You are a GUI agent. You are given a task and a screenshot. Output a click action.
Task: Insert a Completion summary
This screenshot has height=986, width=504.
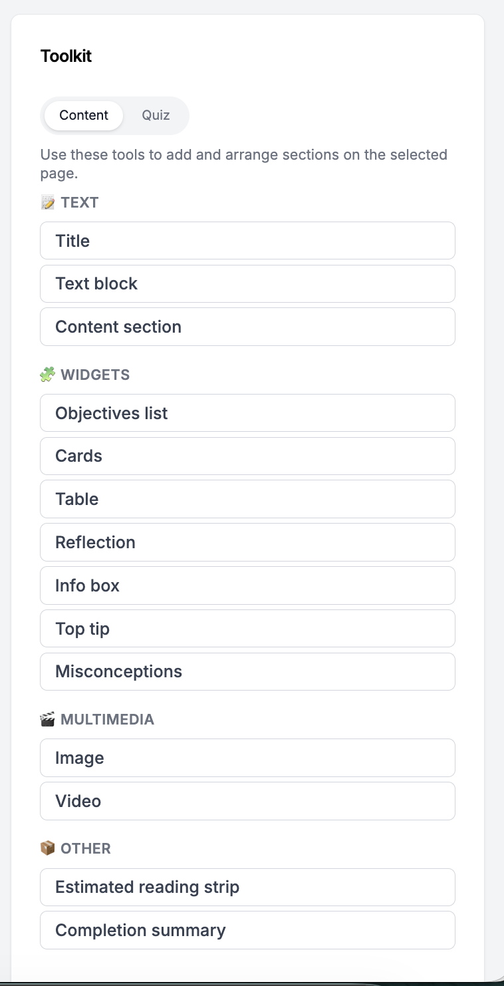[x=247, y=929]
